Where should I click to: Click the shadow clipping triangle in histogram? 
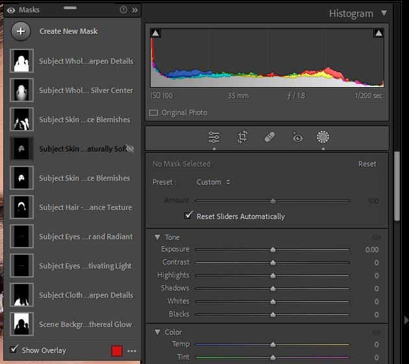click(x=156, y=33)
